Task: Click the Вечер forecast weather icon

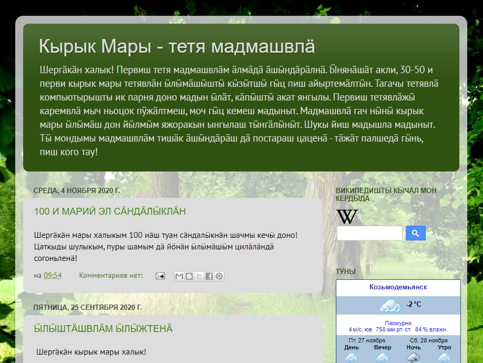Action: tap(383, 357)
